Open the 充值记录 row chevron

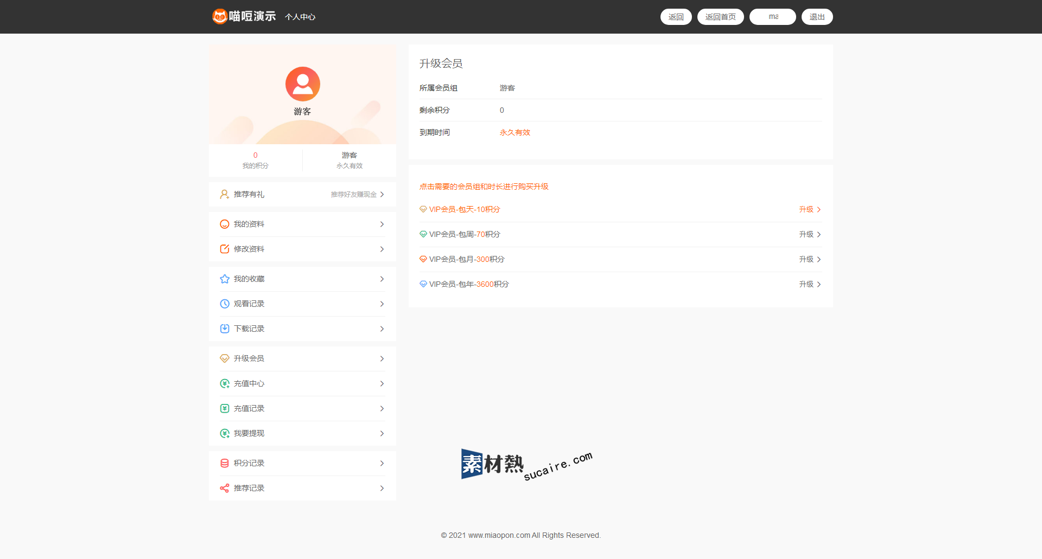click(382, 408)
